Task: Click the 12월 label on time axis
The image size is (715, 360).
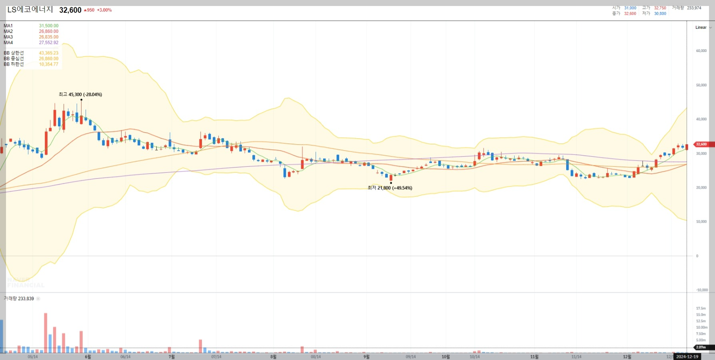Action: (627, 357)
